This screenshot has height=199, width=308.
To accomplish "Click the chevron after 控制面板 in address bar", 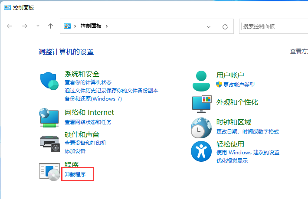I will (107, 26).
